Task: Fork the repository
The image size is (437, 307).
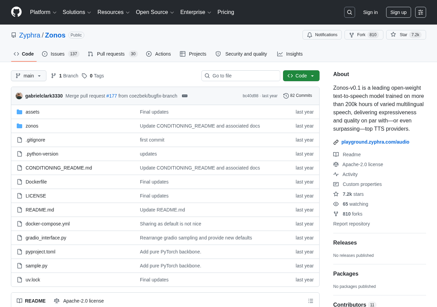Action: pos(364,35)
